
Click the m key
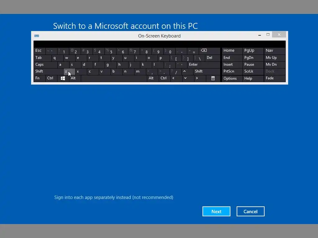pos(140,72)
